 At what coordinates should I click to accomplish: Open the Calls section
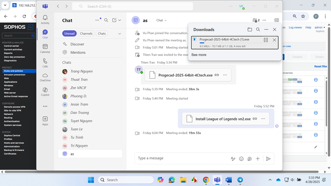45,63
